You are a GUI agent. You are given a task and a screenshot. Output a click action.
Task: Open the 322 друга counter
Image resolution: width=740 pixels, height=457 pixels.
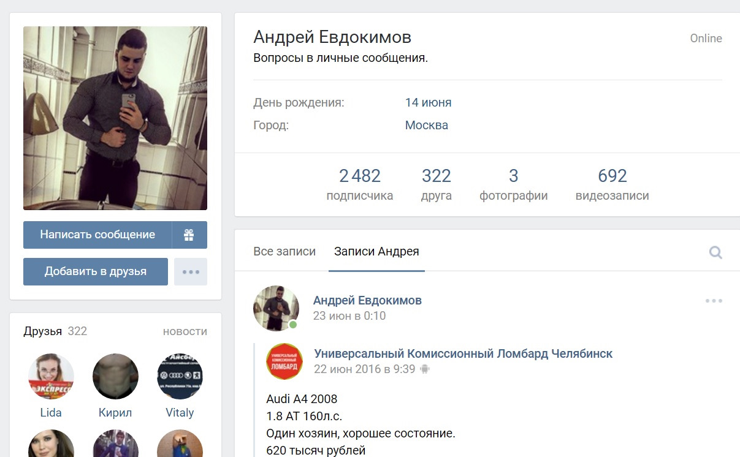437,185
